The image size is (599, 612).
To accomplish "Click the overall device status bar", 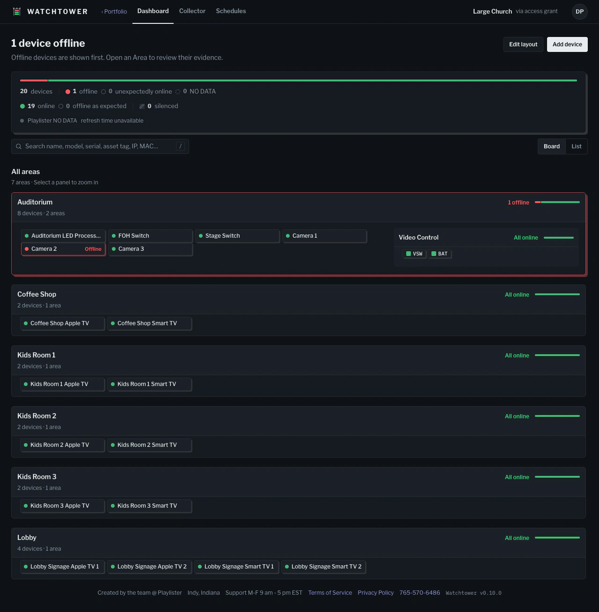I will pyautogui.click(x=299, y=80).
